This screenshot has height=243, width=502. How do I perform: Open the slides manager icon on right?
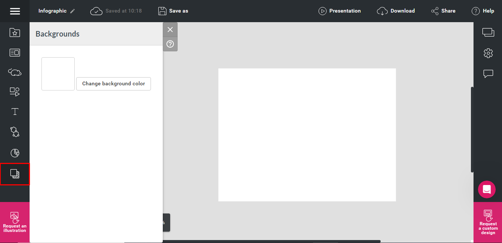coord(488,32)
